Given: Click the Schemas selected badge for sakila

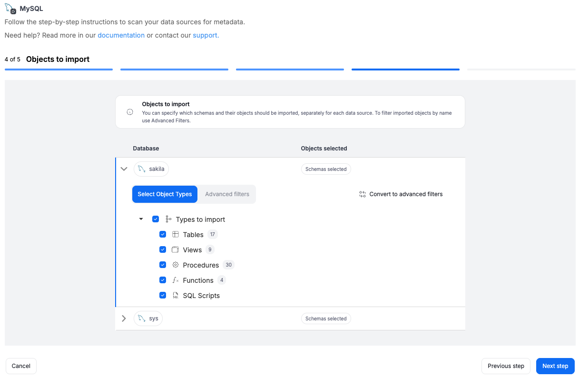Looking at the screenshot, I should 326,169.
